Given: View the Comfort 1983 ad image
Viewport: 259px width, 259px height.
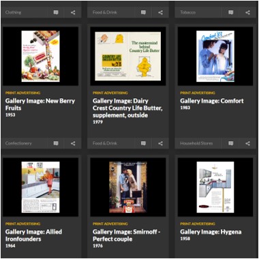Looking at the screenshot, I should click(215, 56).
